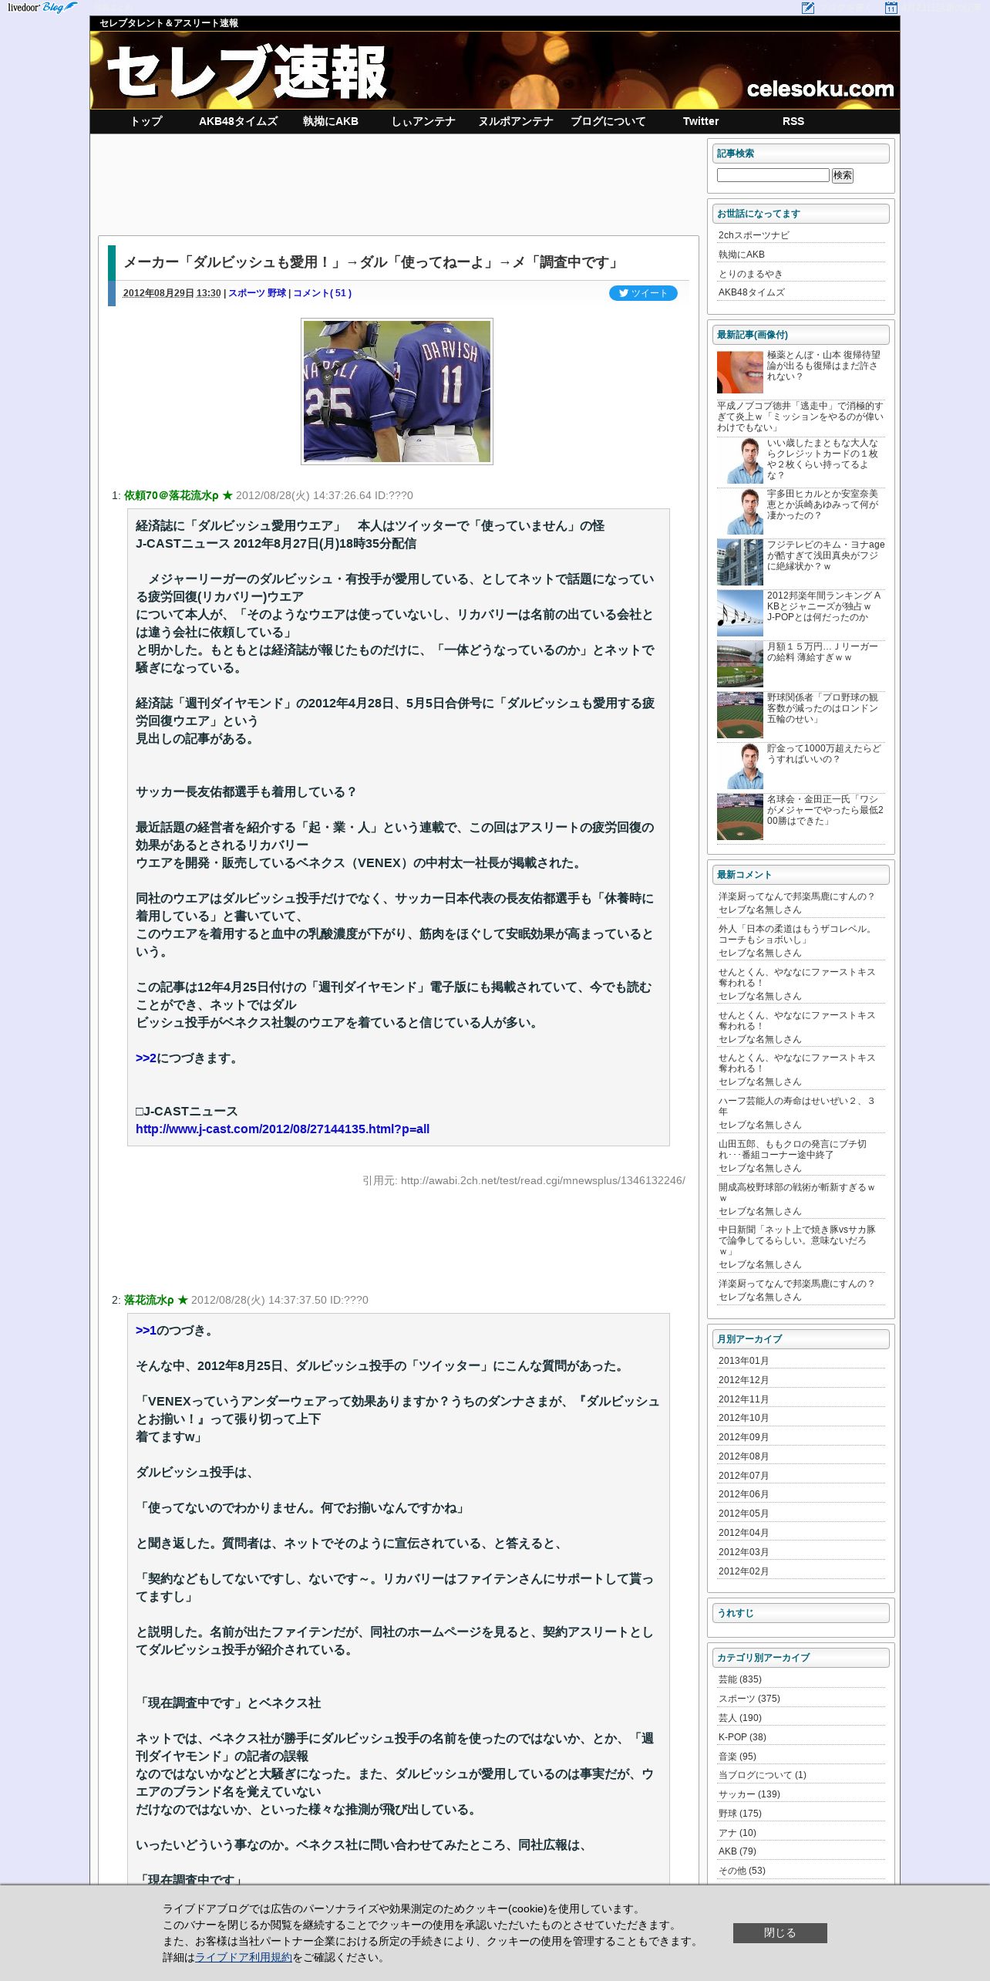Viewport: 990px width, 1981px height.
Task: Open the Twitter menu item
Action: [701, 121]
